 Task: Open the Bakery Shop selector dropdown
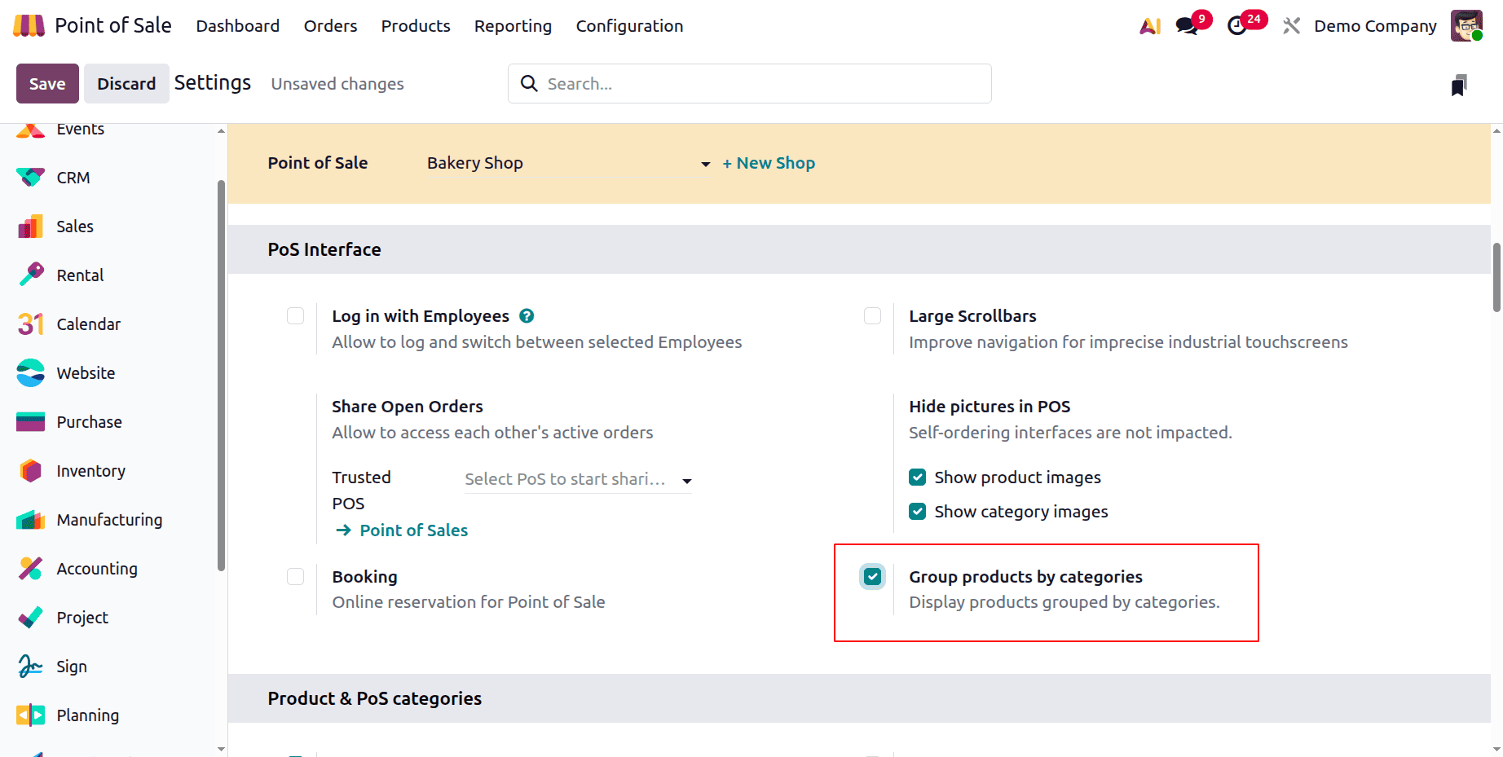704,164
